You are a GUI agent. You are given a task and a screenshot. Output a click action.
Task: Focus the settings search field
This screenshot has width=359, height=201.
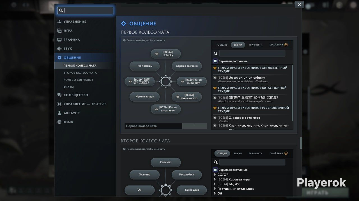85,11
